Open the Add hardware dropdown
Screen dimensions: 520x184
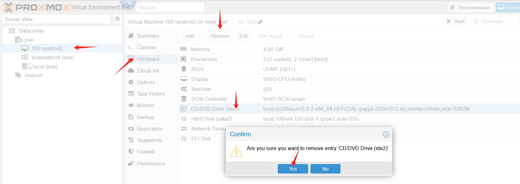tap(193, 36)
